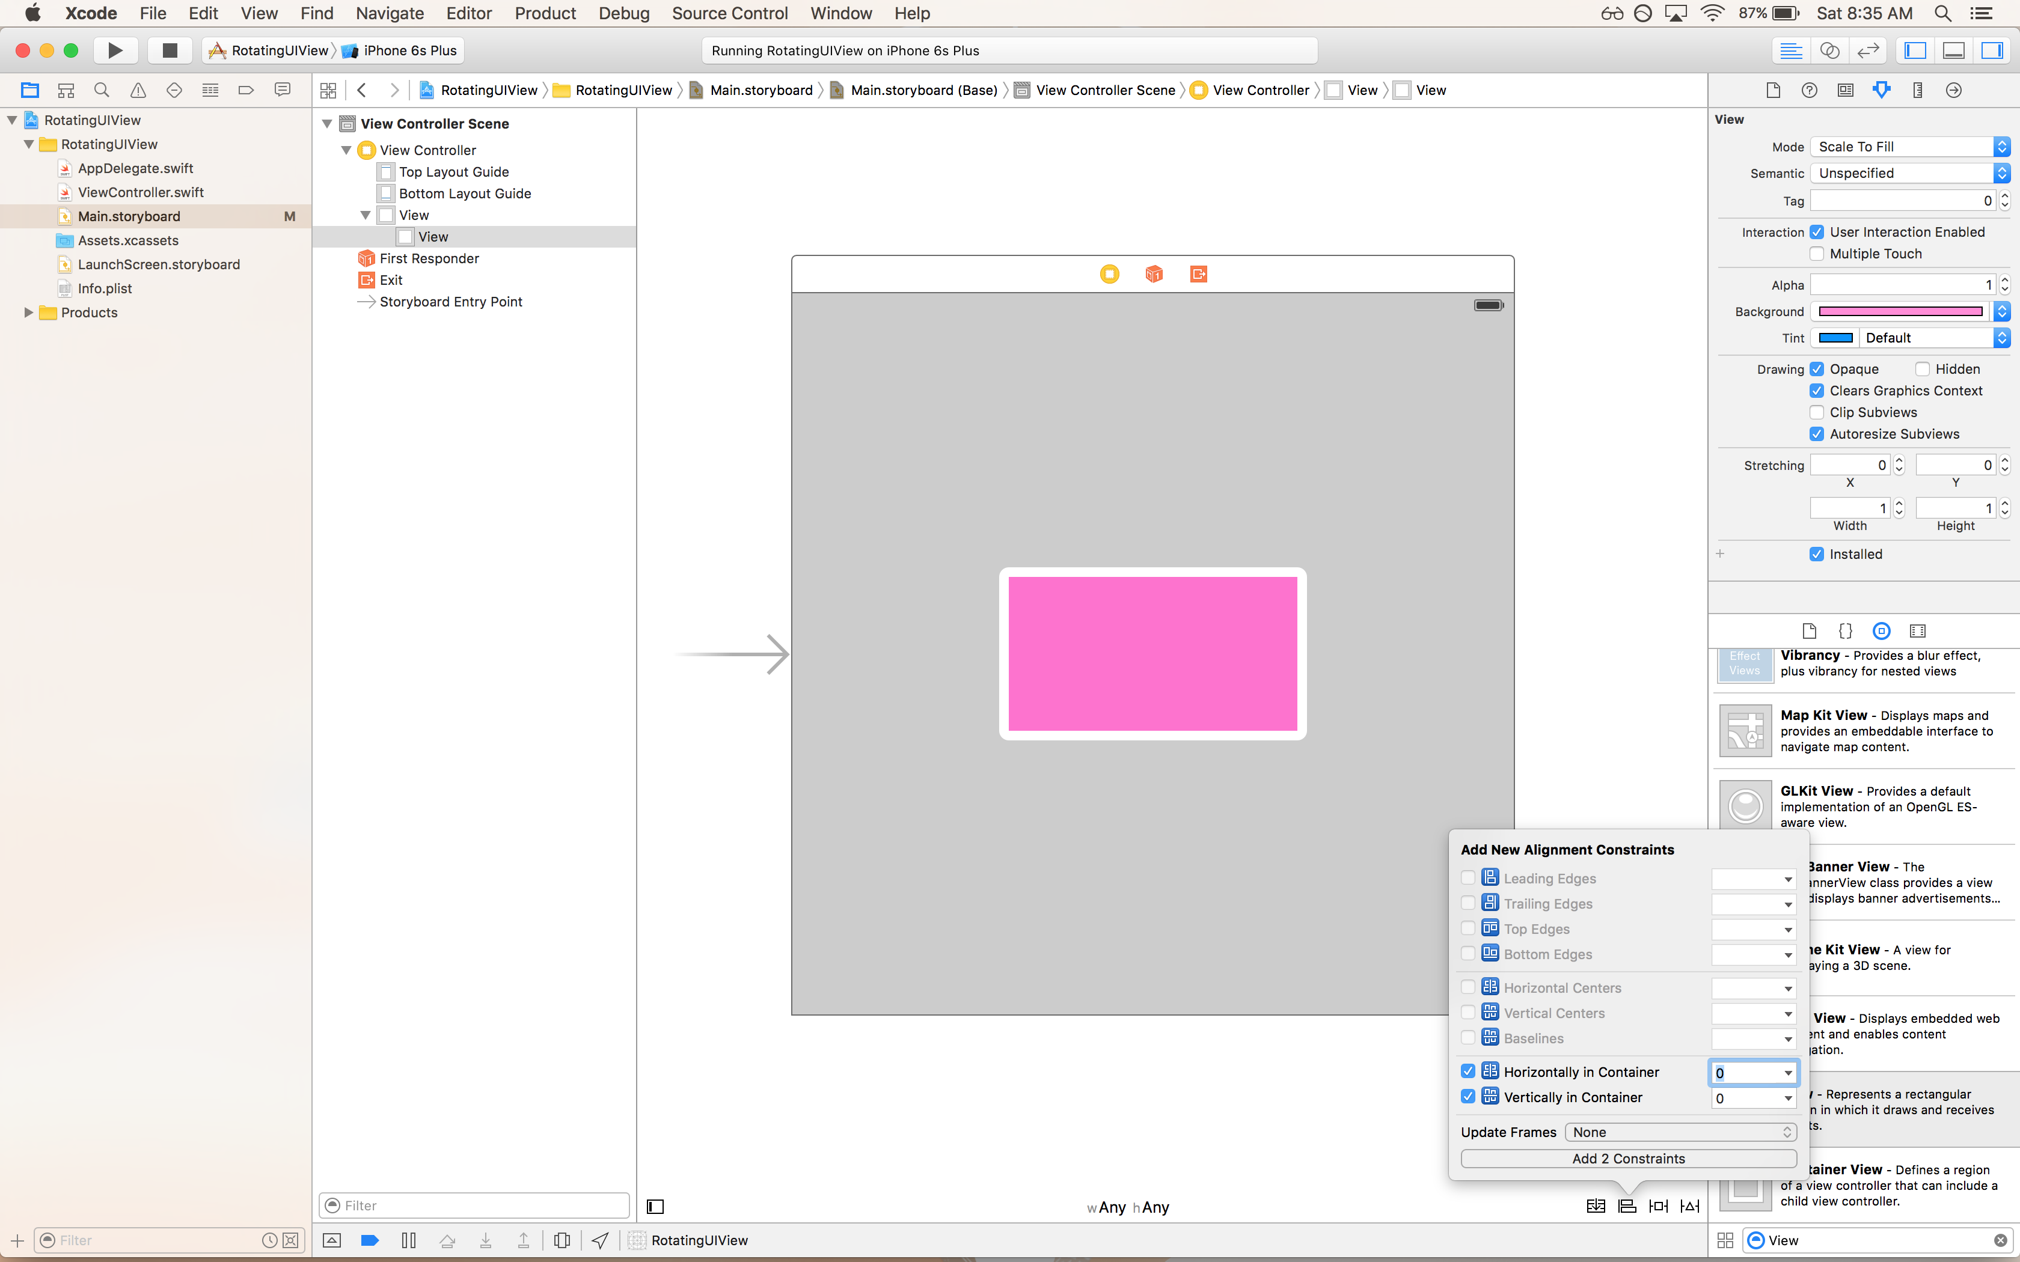Show the Find navigator
2020x1262 pixels.
[102, 90]
